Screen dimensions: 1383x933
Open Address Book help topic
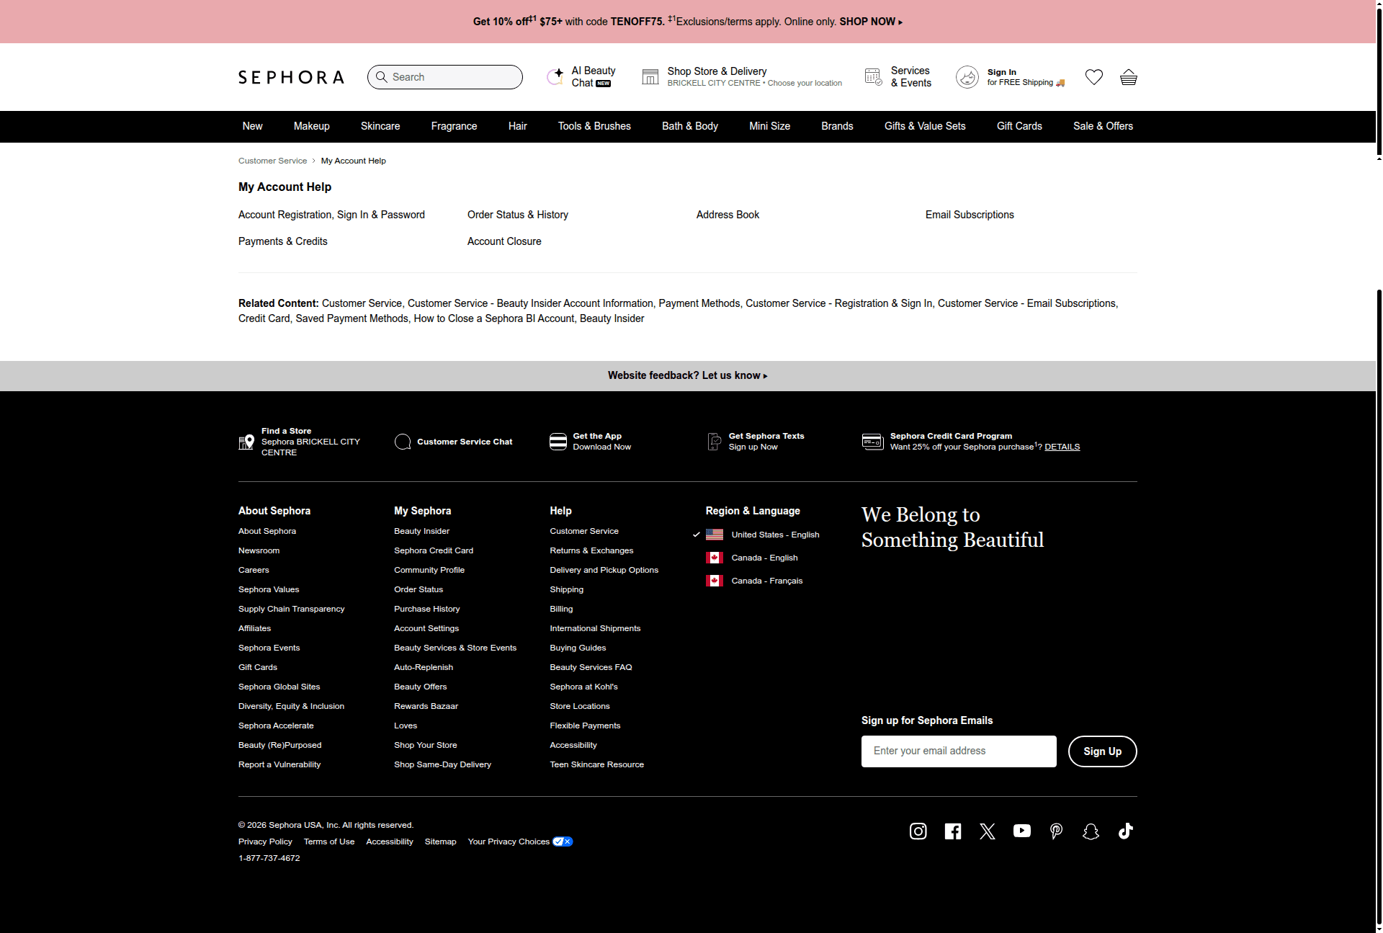pos(728,215)
